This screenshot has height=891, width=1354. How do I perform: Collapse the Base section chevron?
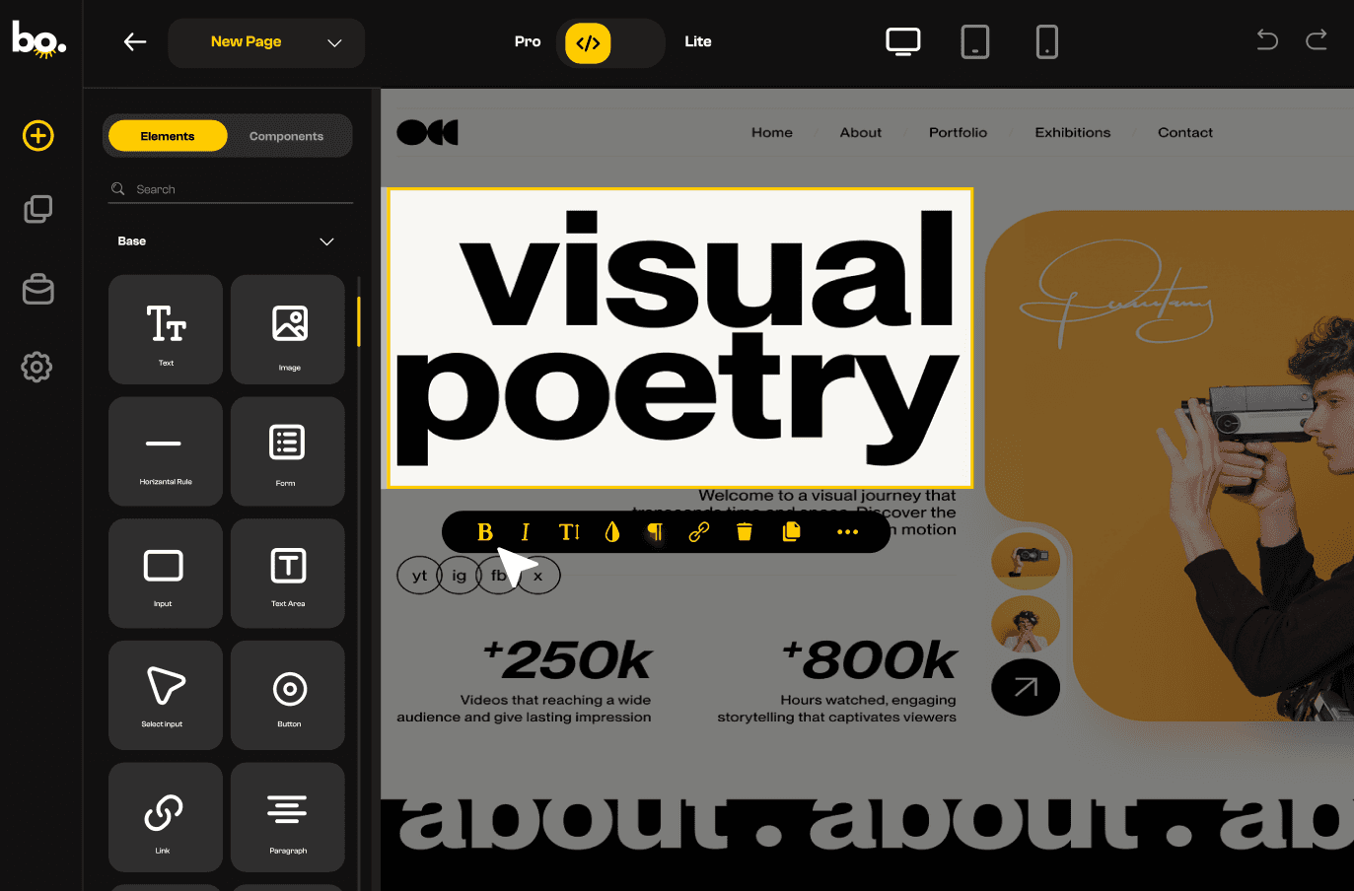pos(326,241)
